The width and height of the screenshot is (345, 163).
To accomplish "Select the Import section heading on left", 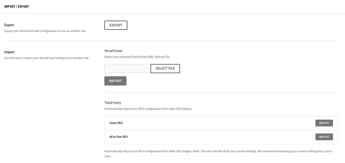I will pyautogui.click(x=9, y=52).
